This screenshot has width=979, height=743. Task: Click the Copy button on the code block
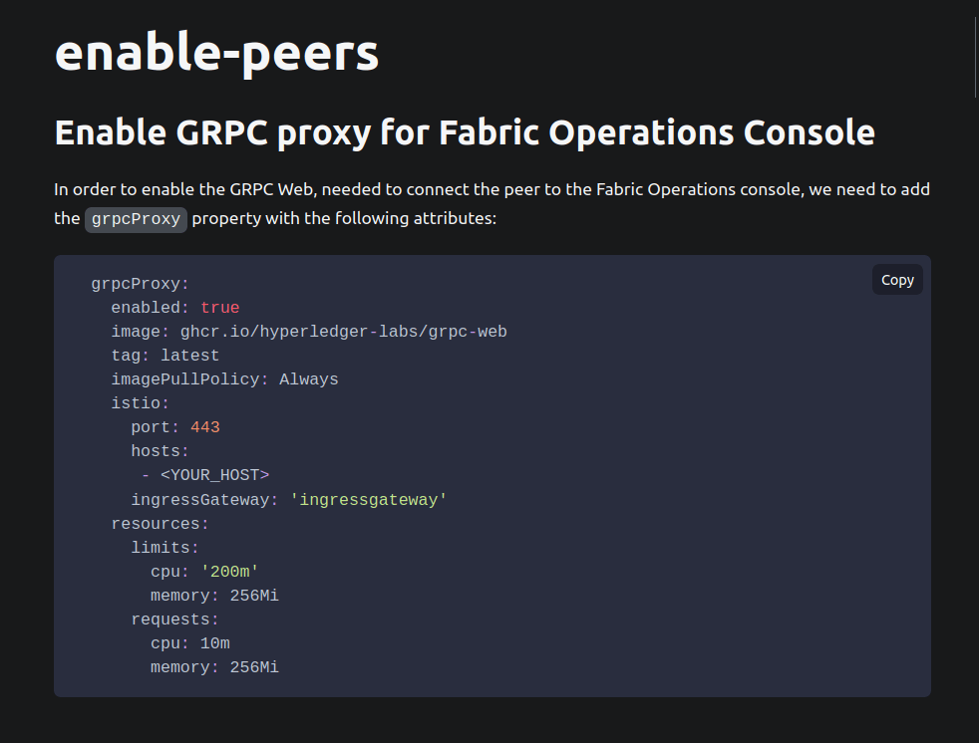(895, 279)
